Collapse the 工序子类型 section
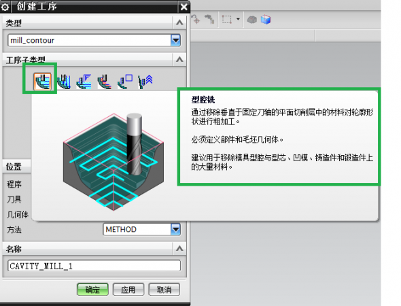The image size is (401, 306). [x=179, y=60]
